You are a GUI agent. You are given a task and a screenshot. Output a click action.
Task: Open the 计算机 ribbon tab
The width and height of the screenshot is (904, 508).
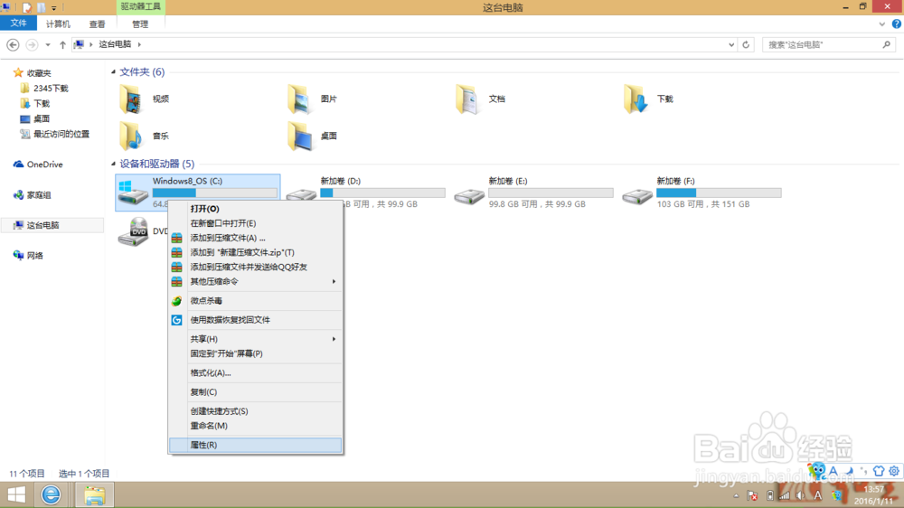point(58,24)
